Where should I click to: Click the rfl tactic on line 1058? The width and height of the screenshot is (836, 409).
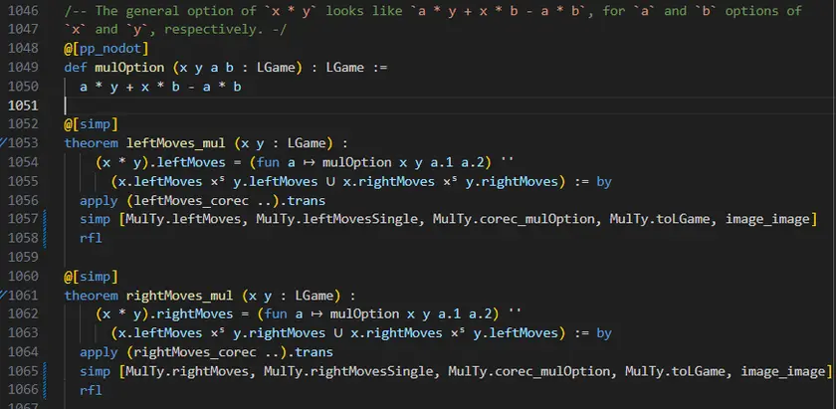tap(91, 239)
